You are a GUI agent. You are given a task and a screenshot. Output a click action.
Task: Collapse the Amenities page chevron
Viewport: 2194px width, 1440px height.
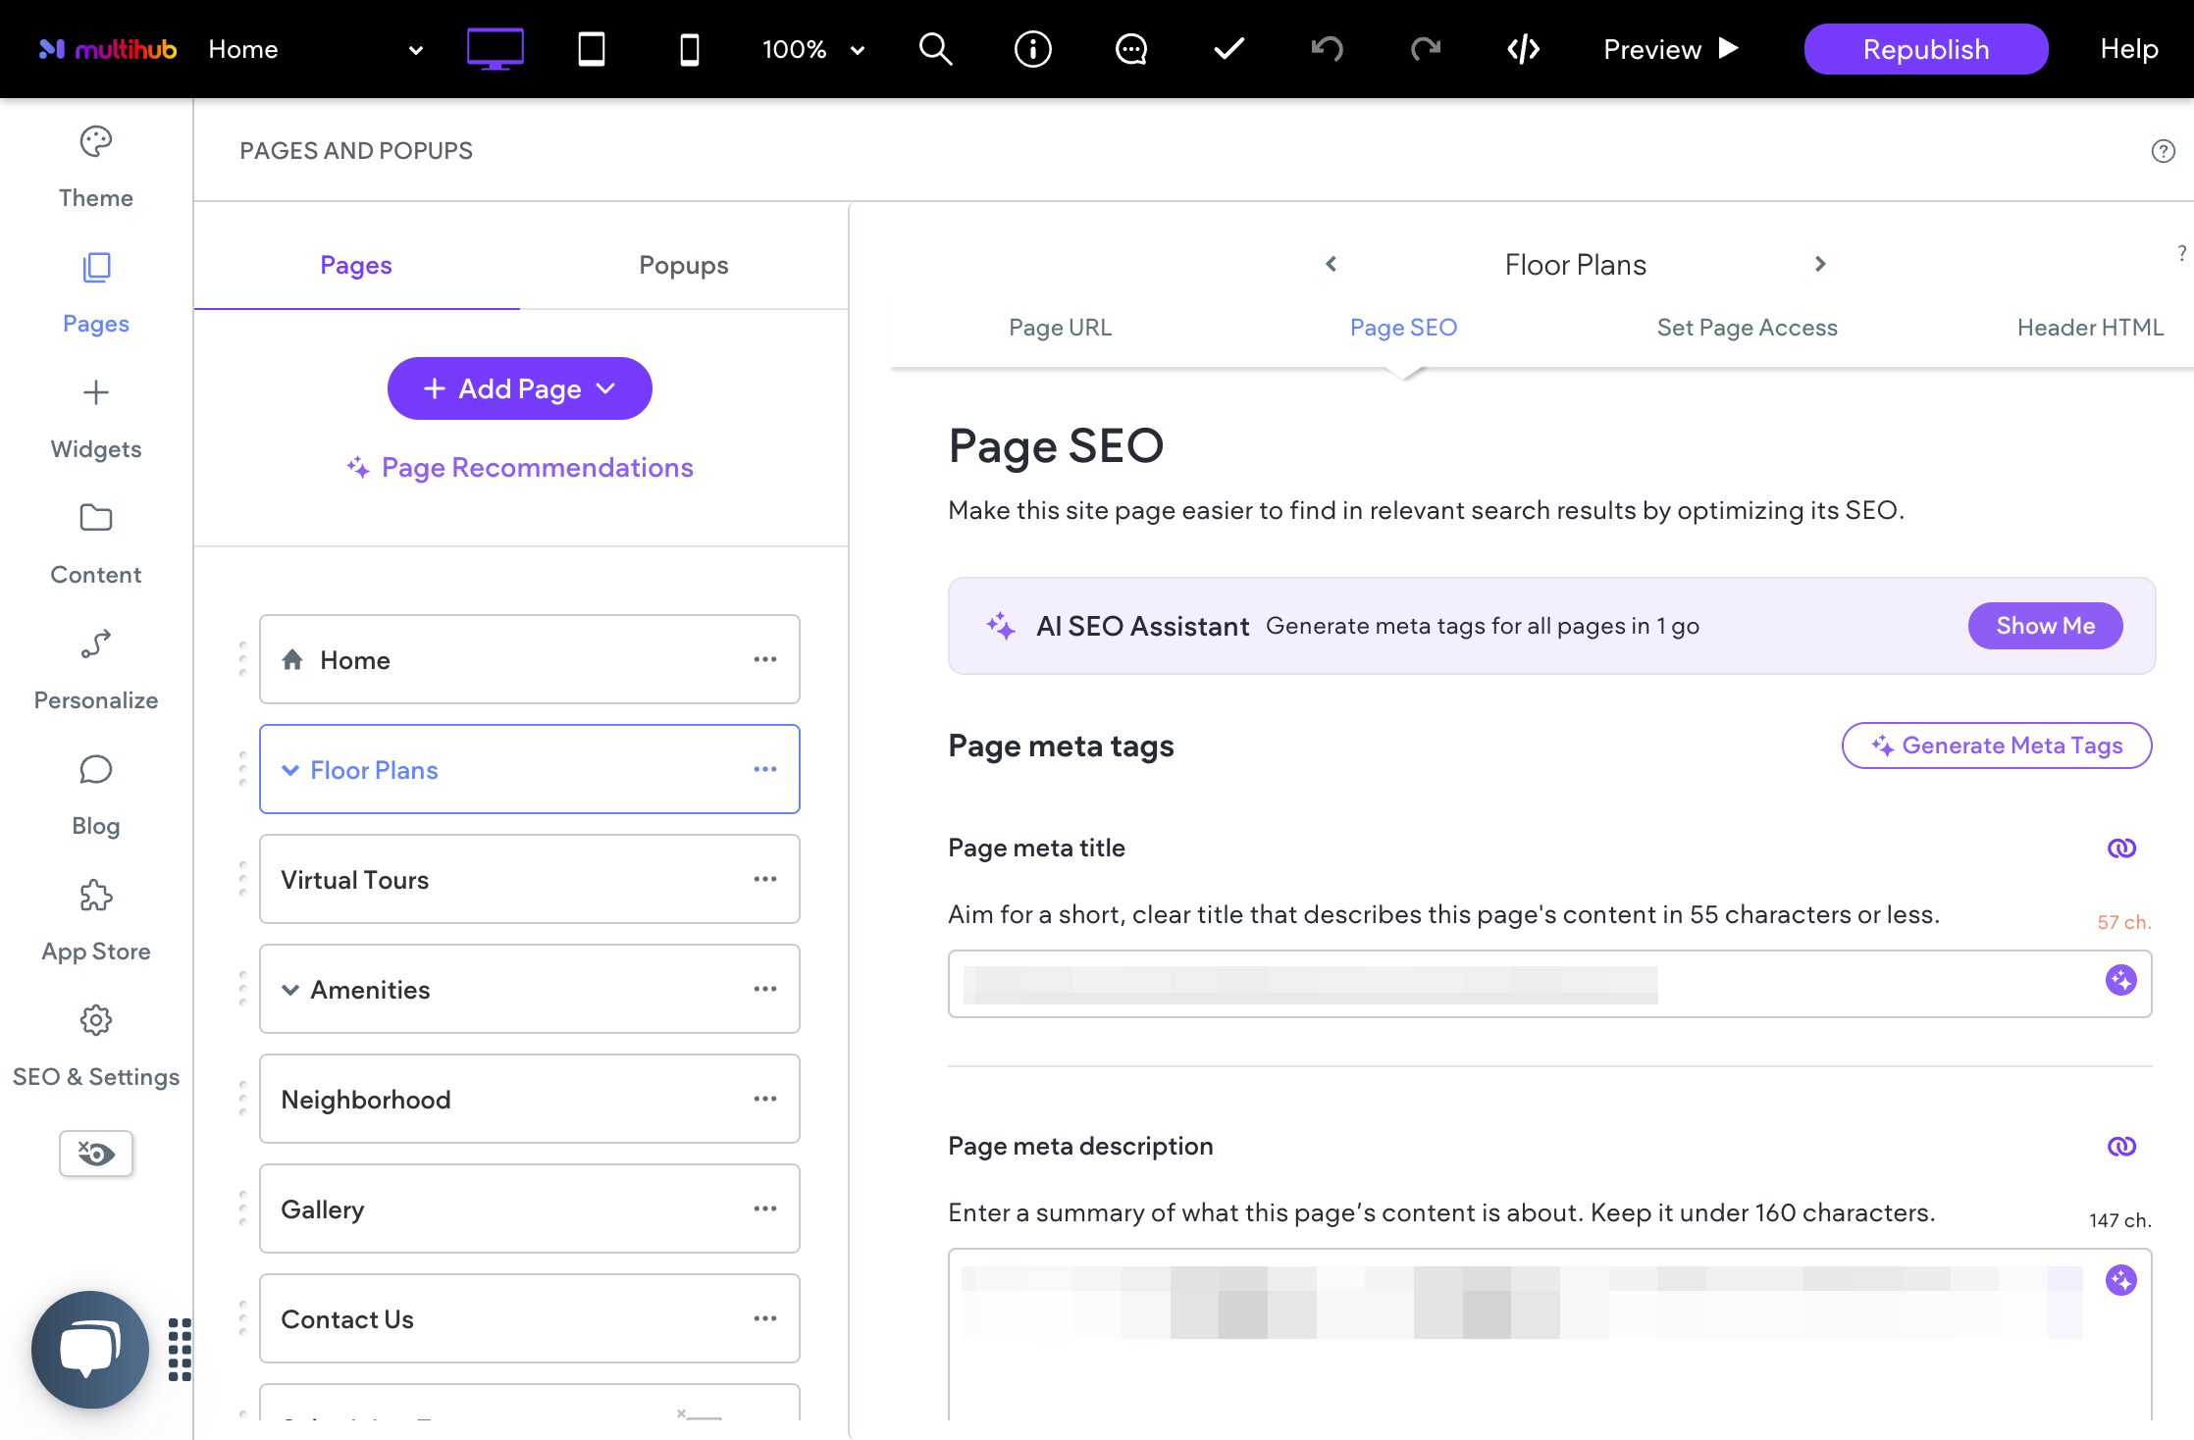(290, 990)
